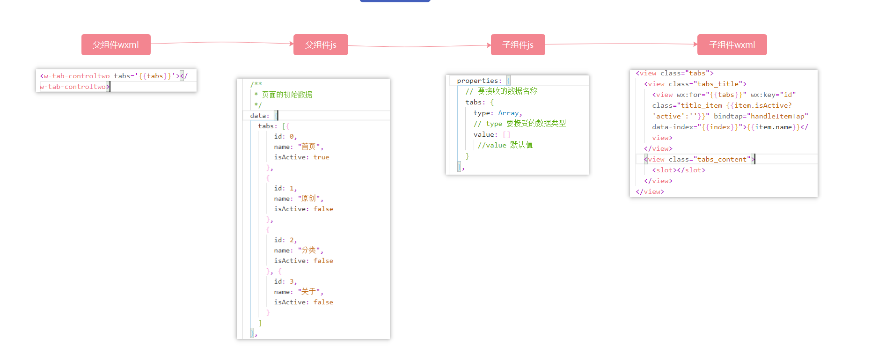This screenshot has height=361, width=871.
Task: Click the 要接收的数据名称 comment
Action: (502, 91)
